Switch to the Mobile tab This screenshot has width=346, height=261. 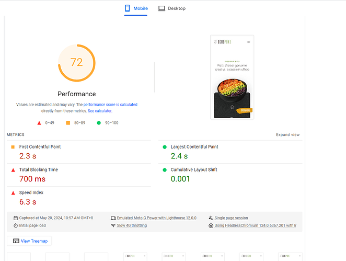[136, 8]
